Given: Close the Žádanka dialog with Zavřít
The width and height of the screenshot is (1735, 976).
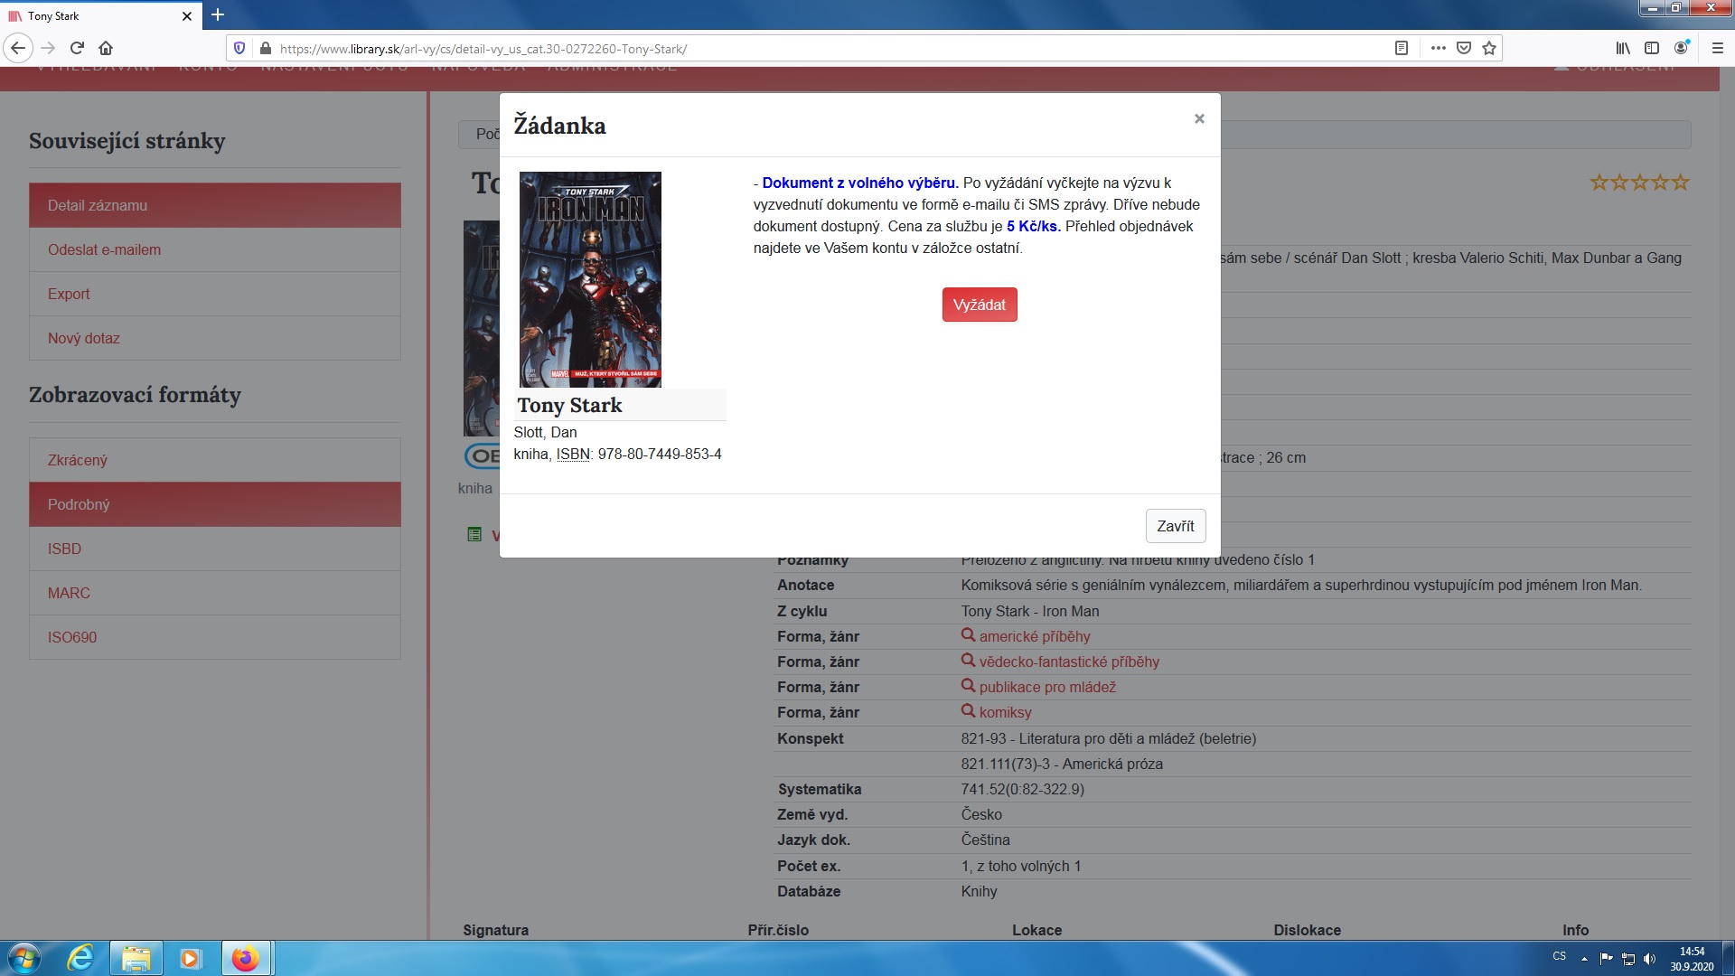Looking at the screenshot, I should click(x=1175, y=526).
